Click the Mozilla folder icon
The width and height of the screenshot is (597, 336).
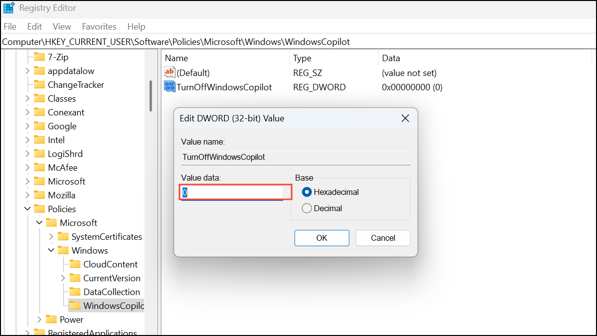39,195
